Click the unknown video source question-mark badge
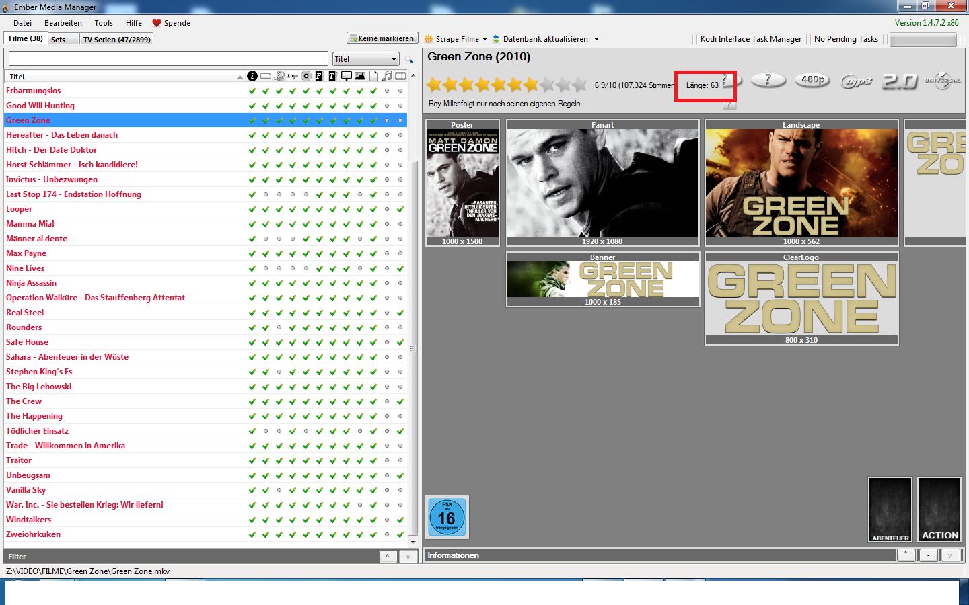 [768, 80]
